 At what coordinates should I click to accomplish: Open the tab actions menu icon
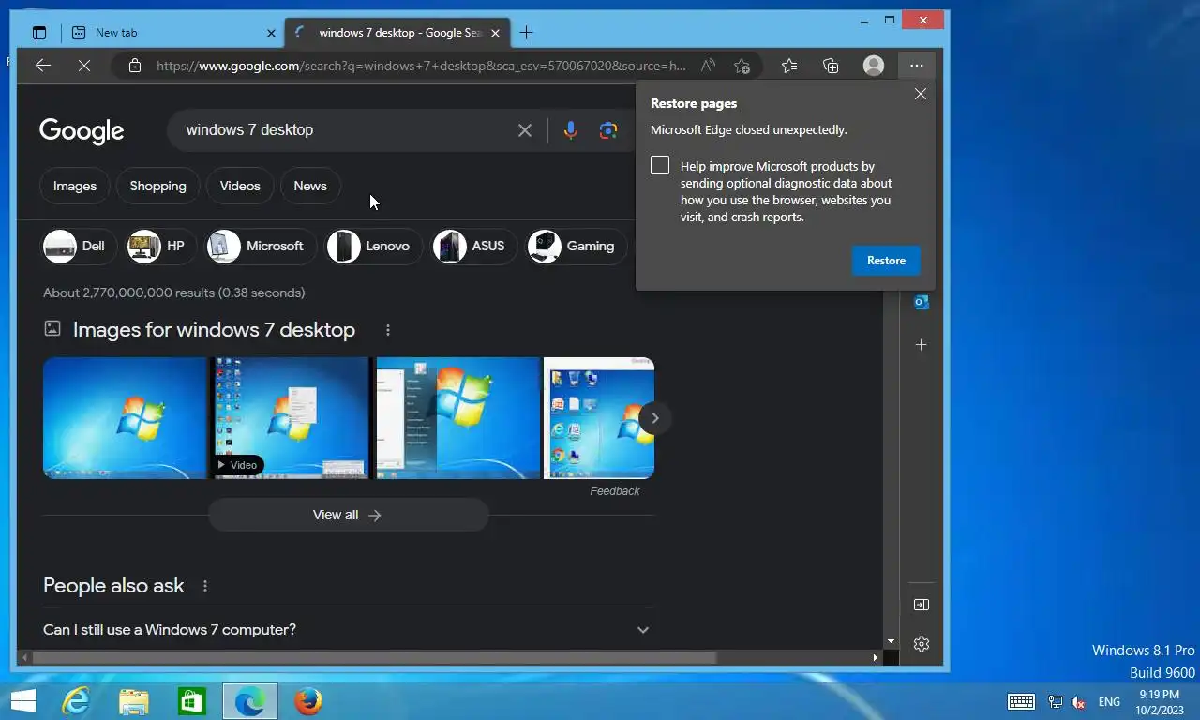click(39, 33)
